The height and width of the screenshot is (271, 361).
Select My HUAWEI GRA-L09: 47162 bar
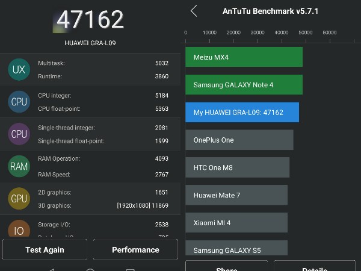[242, 112]
